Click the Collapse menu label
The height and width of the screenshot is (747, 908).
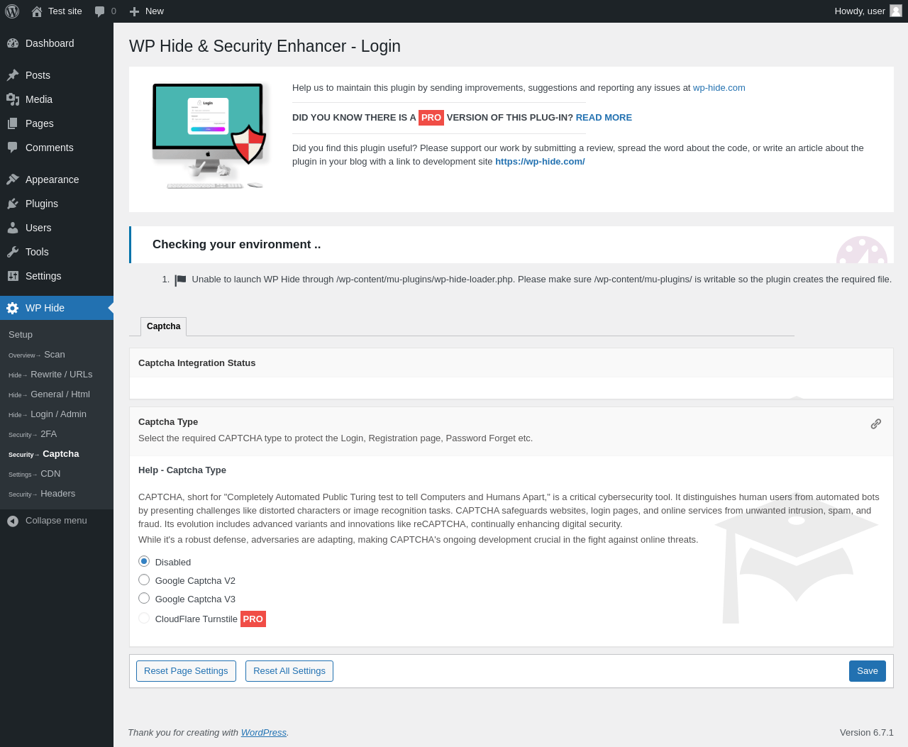(x=56, y=521)
